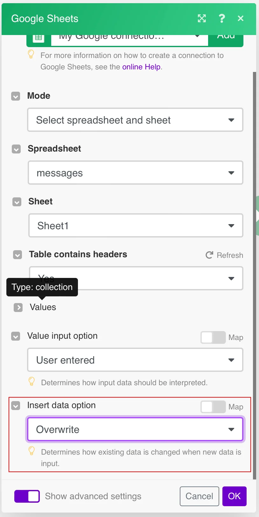Confirm with the OK button
This screenshot has width=259, height=517.
[x=234, y=496]
